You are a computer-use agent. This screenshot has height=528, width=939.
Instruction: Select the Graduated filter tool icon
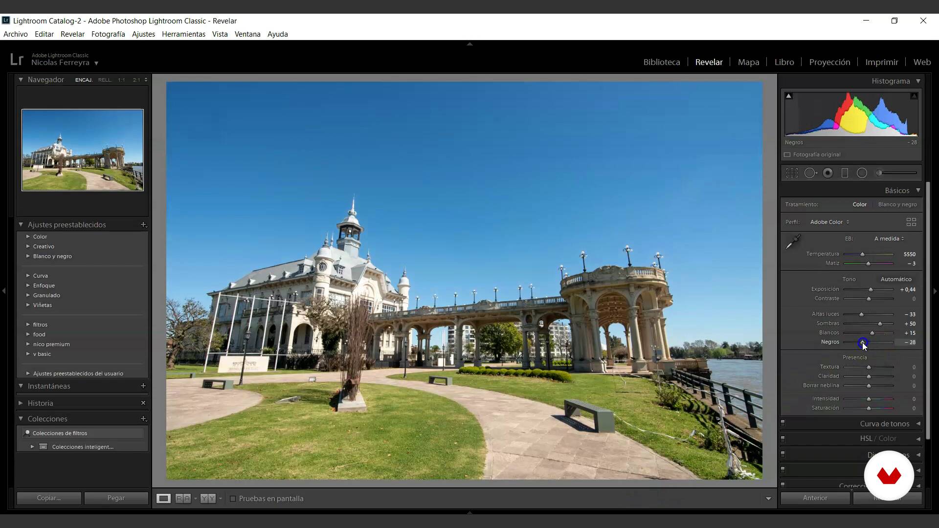coord(845,173)
